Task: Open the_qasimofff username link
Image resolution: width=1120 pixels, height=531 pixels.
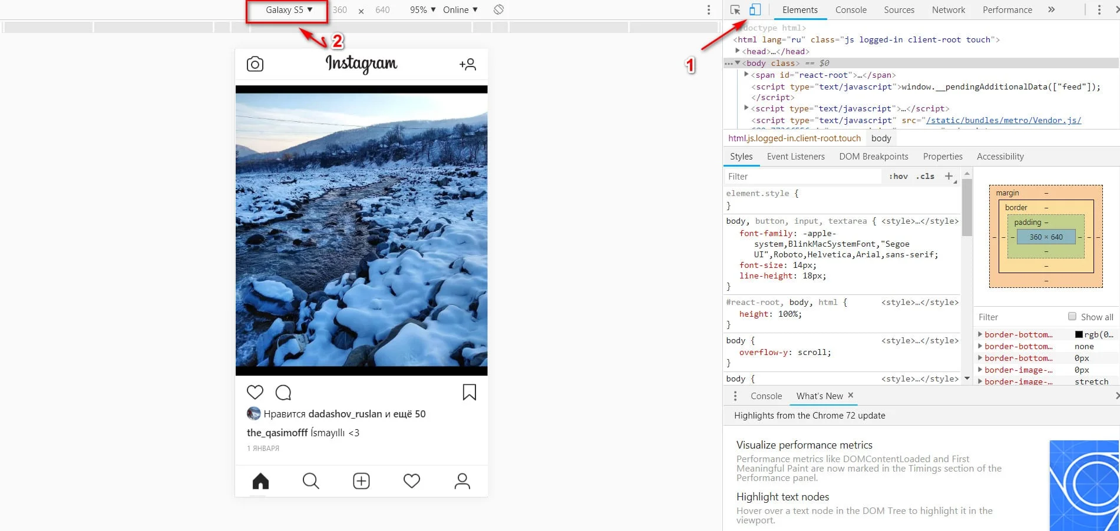Action: (x=277, y=433)
